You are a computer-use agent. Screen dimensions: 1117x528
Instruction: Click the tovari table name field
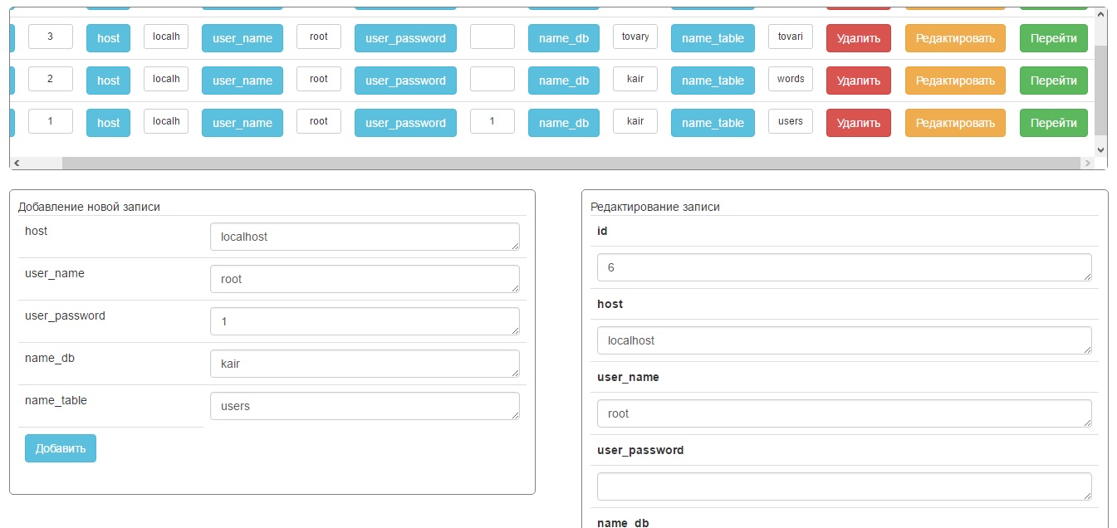(x=791, y=37)
